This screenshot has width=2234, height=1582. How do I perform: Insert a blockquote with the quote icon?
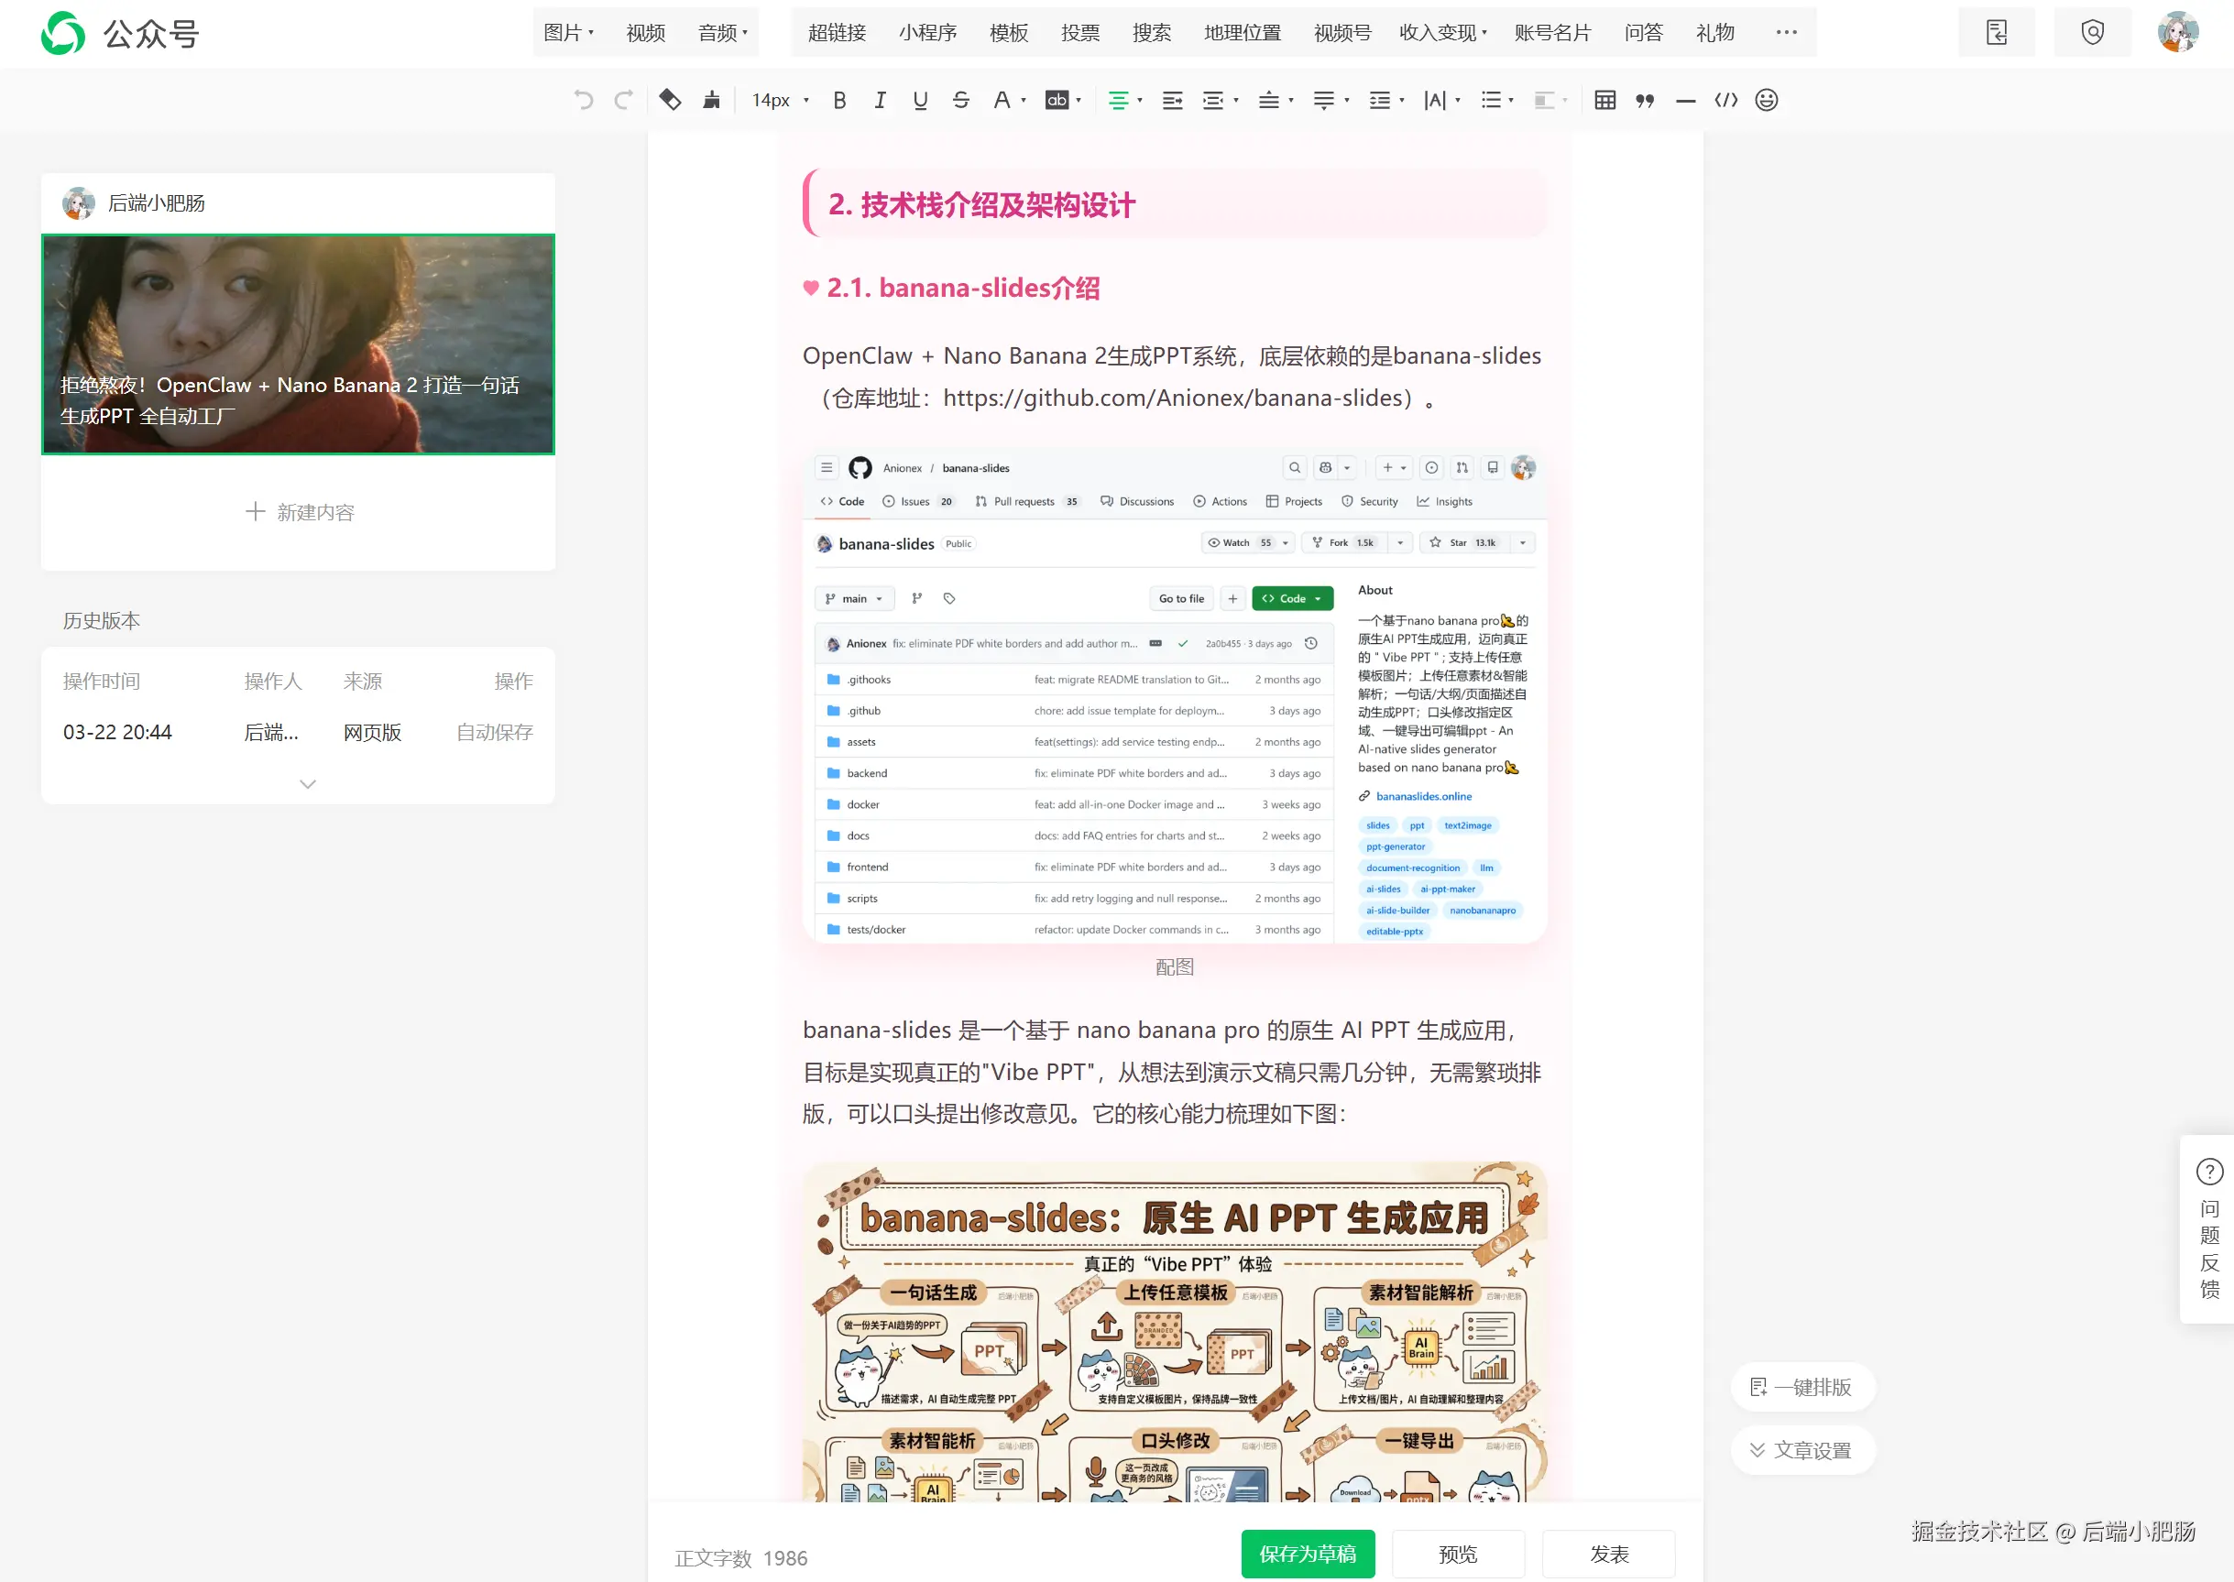(x=1645, y=99)
